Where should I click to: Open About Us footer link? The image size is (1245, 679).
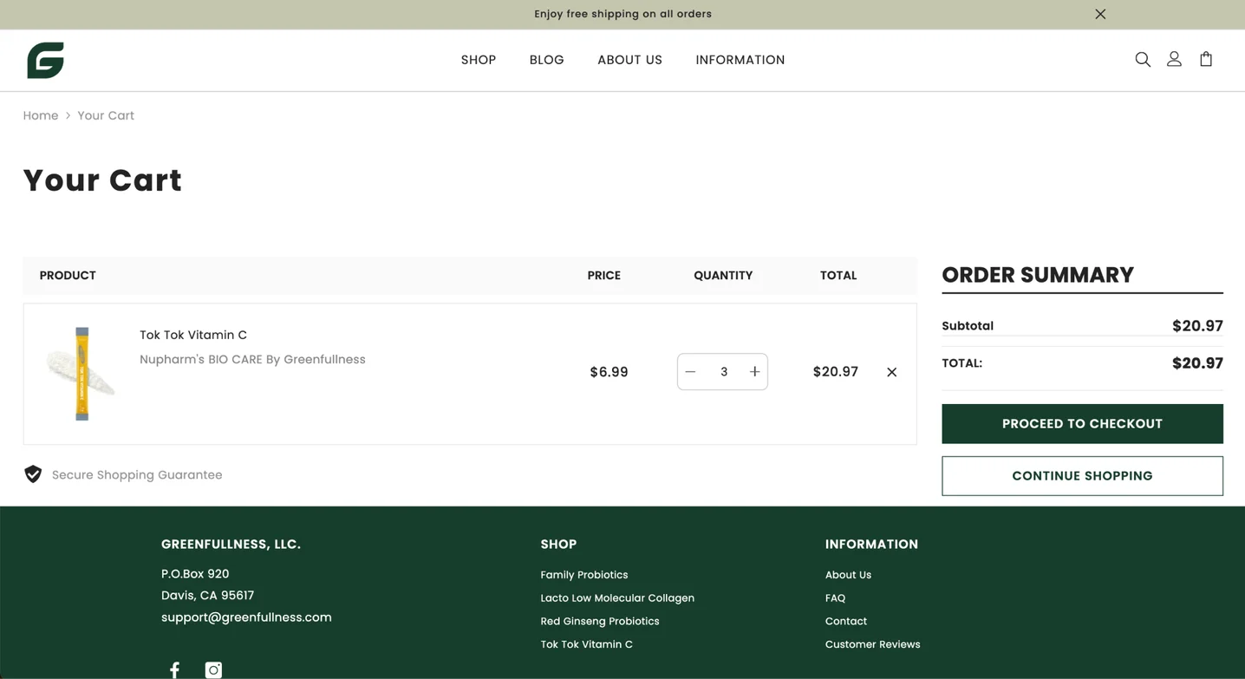pyautogui.click(x=848, y=575)
